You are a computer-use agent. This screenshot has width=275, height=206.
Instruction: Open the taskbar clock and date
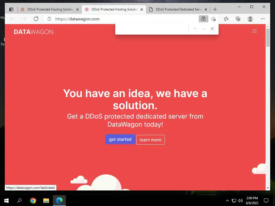[252, 201]
